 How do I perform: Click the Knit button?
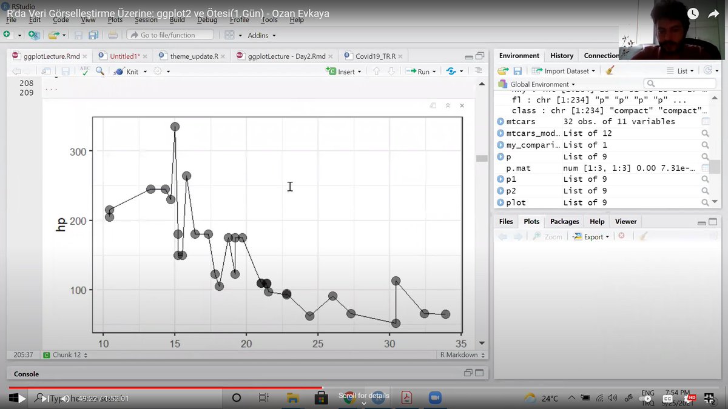tap(126, 71)
